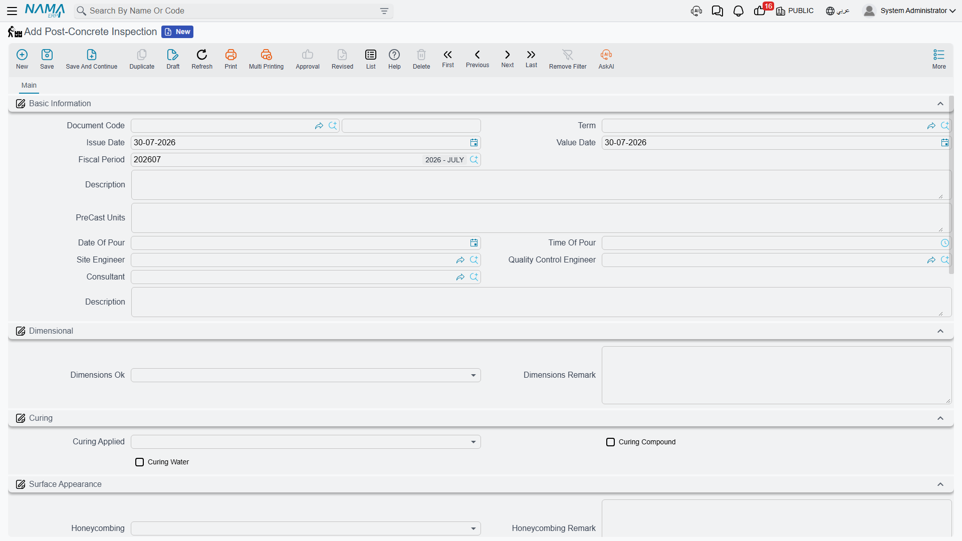Go to the First record
The width and height of the screenshot is (962, 541).
coord(448,59)
